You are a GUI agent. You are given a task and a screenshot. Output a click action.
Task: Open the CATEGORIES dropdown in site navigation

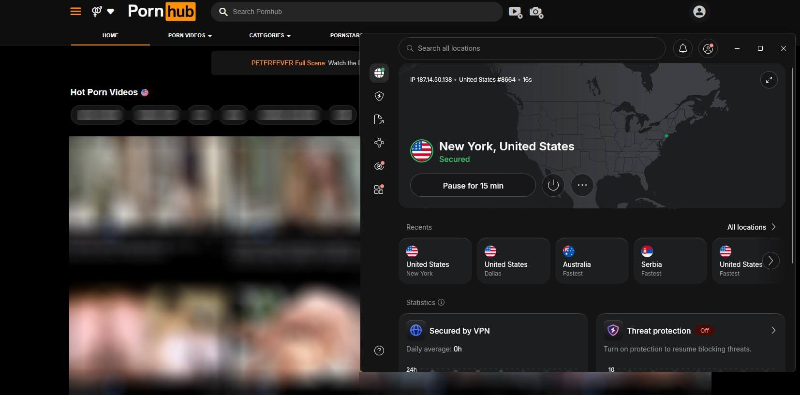tap(270, 35)
